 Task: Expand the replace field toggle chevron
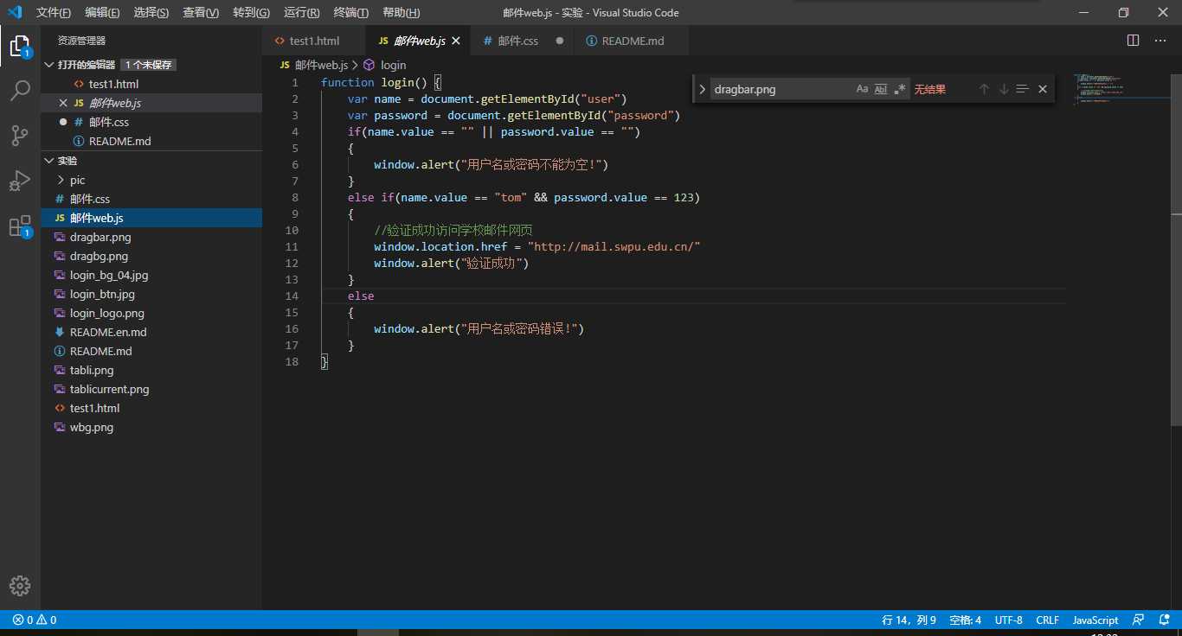[x=703, y=89]
